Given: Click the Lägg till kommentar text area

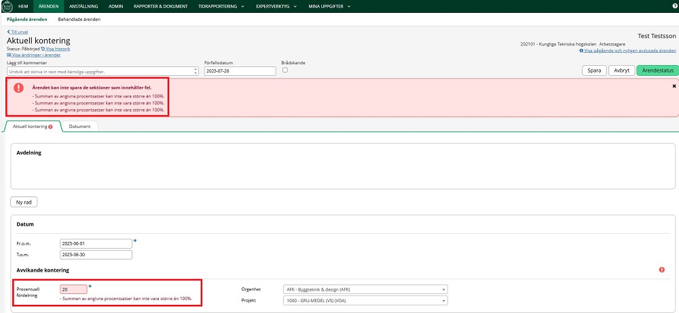Looking at the screenshot, I should tap(103, 71).
